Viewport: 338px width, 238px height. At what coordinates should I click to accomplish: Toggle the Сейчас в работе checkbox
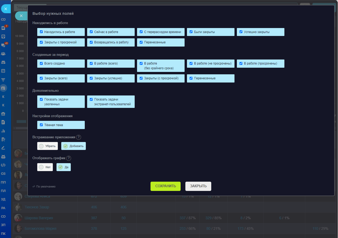pos(91,32)
